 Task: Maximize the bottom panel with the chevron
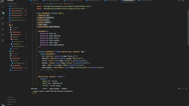183,89
